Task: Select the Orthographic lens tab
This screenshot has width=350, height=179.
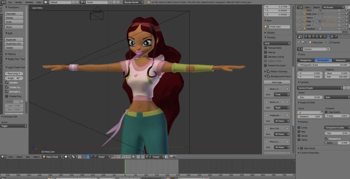Action: (323, 60)
